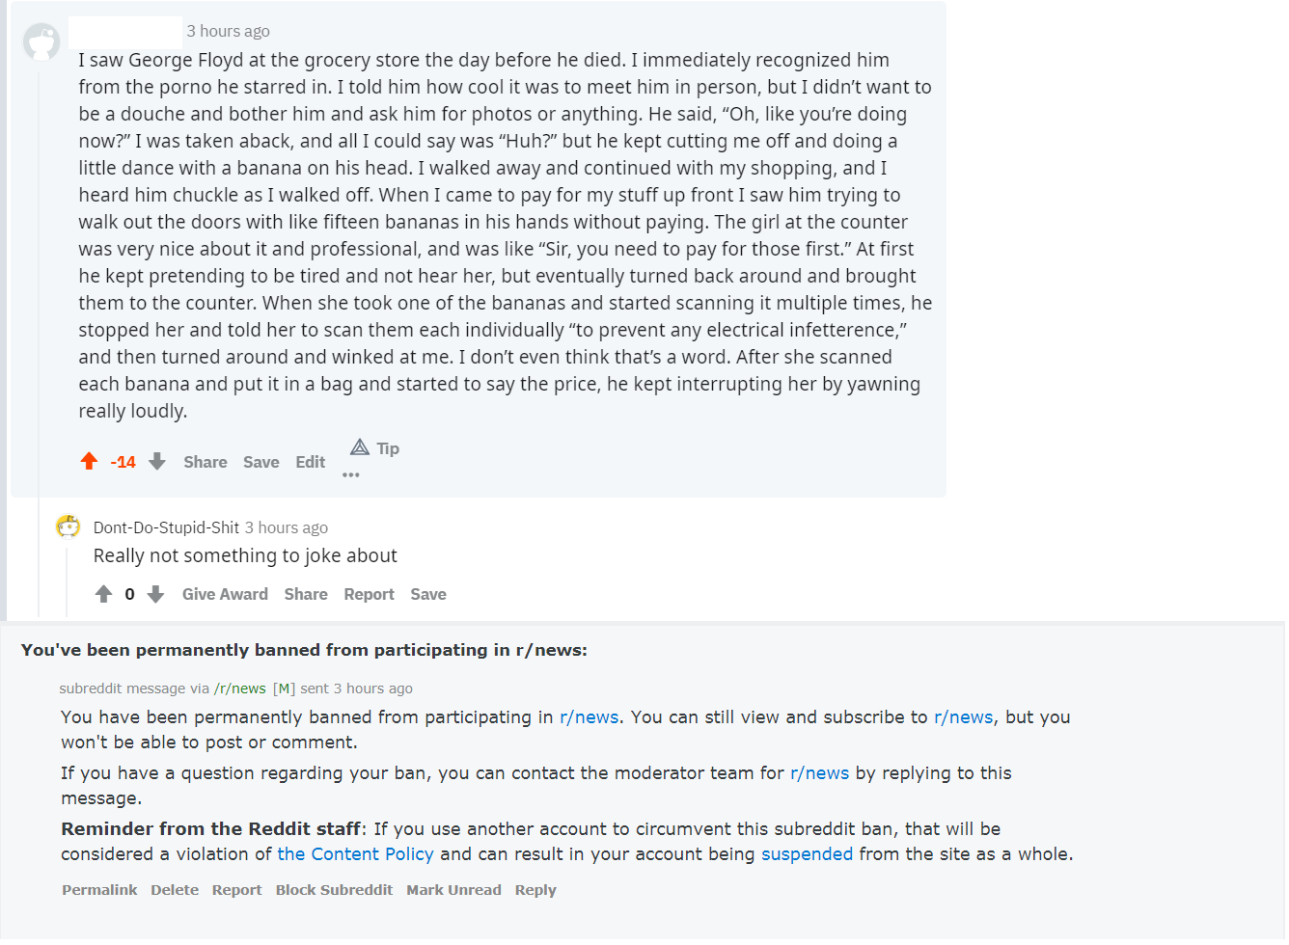Mark the ban message Unread
1289x945 pixels.
point(453,890)
